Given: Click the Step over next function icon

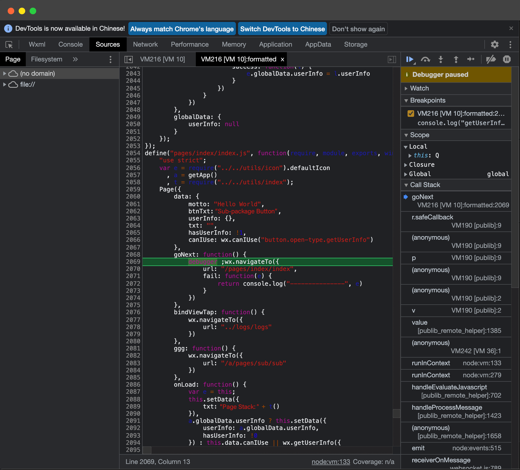Looking at the screenshot, I should coord(425,59).
